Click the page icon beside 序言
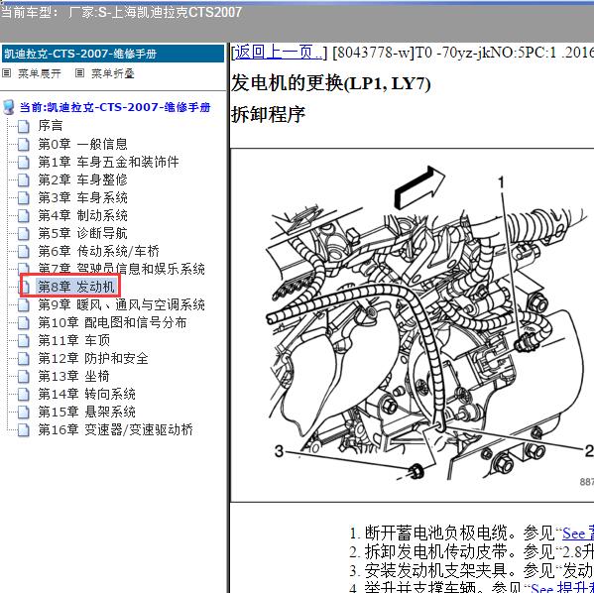The width and height of the screenshot is (594, 593). [x=24, y=126]
